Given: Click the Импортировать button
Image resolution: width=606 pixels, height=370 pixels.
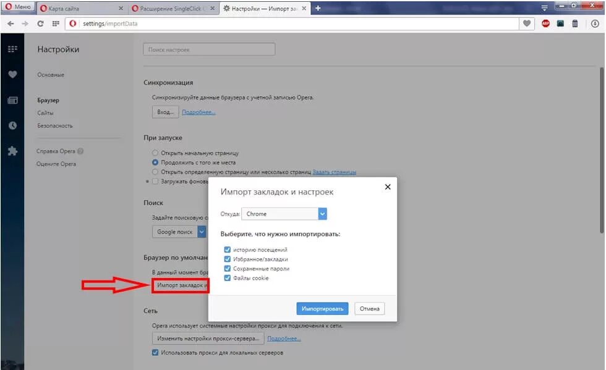Looking at the screenshot, I should click(x=322, y=309).
